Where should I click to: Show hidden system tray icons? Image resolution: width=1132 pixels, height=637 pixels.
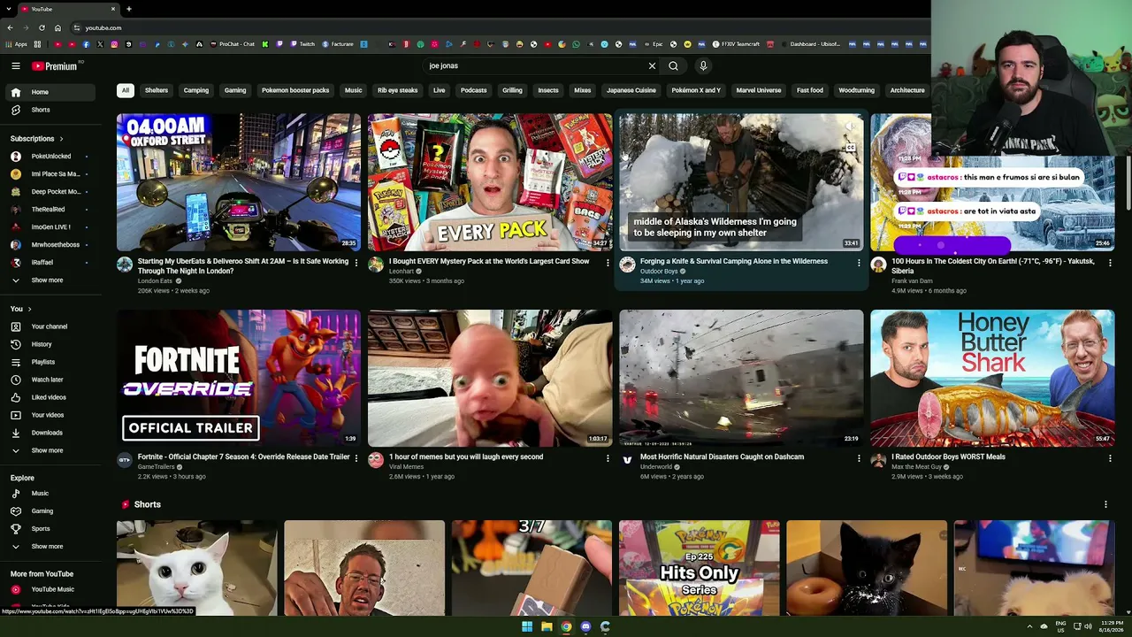[x=1030, y=626]
